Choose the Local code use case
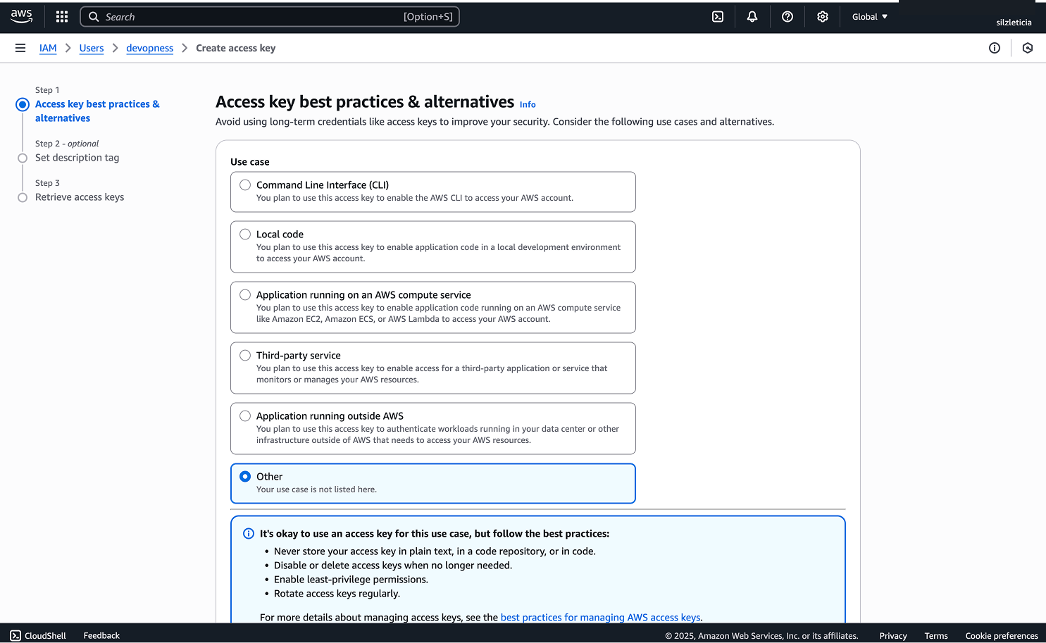The width and height of the screenshot is (1046, 643). point(245,235)
